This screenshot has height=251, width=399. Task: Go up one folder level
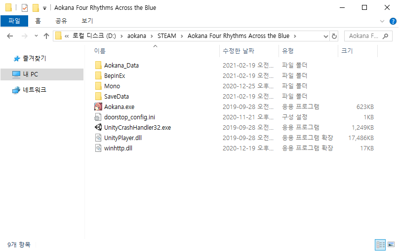[46, 36]
